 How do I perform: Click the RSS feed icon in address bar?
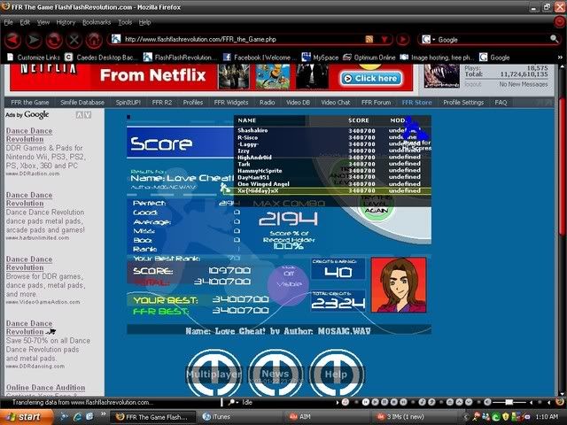click(370, 40)
